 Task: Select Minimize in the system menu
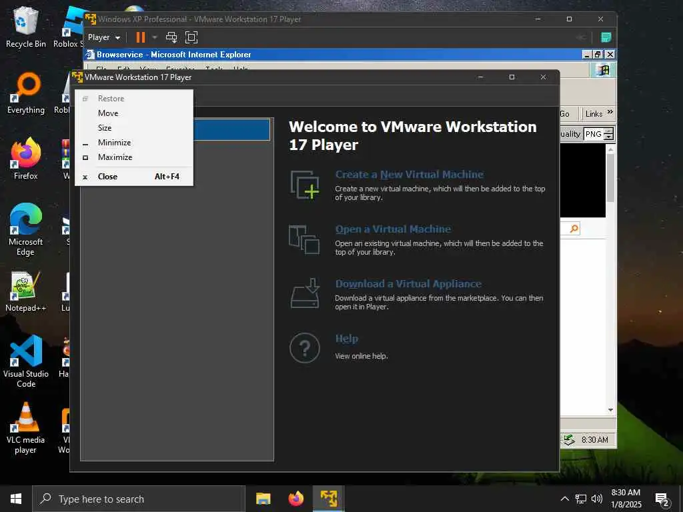point(134,143)
